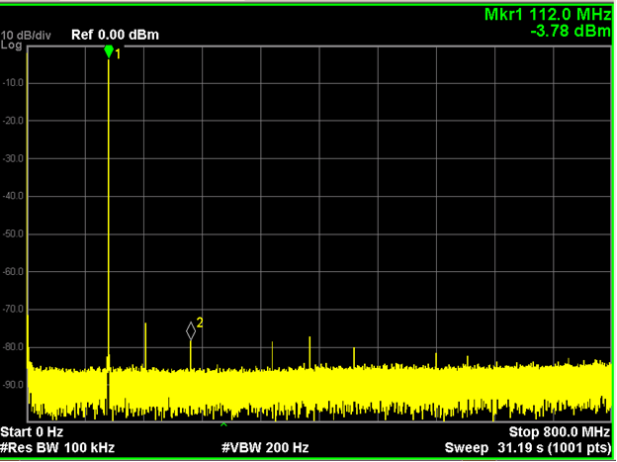Viewport: 617px width, 462px height.
Task: Toggle the Log scale type label
Action: tap(11, 46)
